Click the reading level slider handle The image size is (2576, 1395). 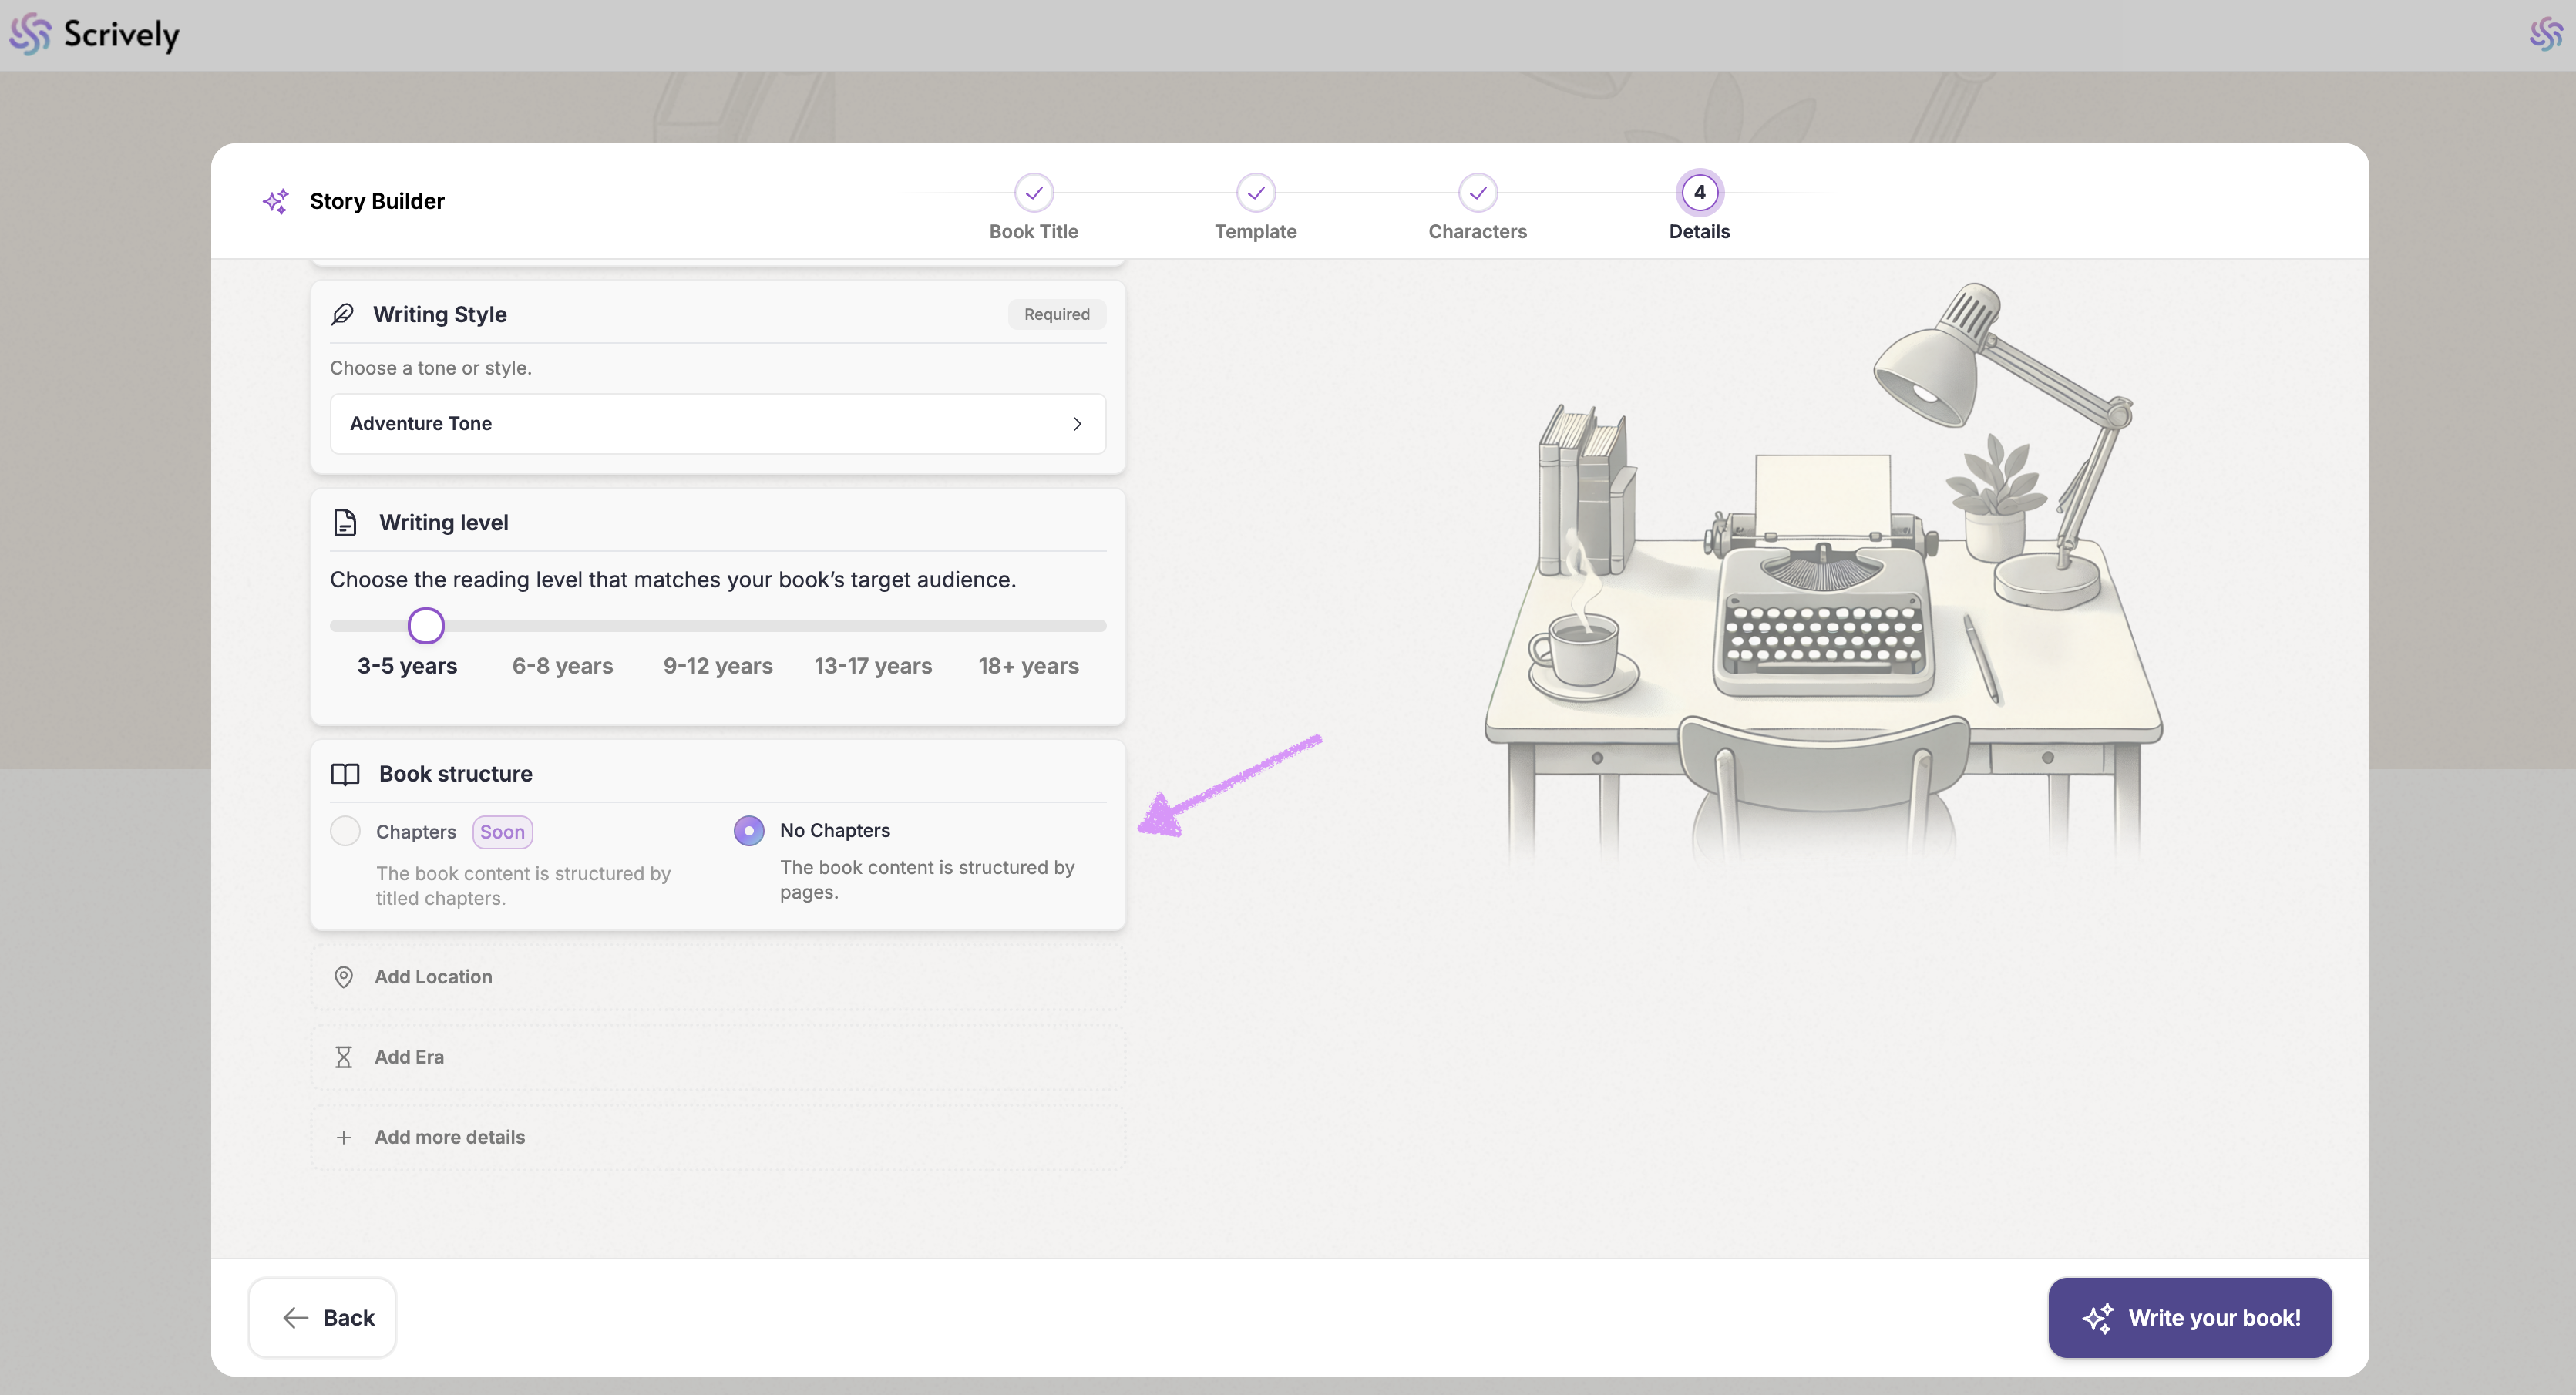tap(426, 626)
